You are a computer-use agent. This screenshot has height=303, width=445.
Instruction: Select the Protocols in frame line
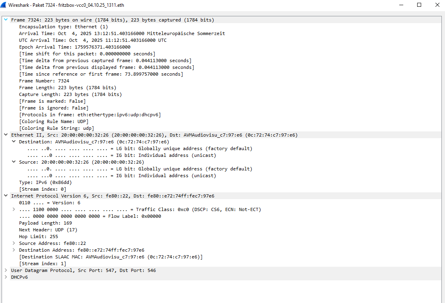90,115
